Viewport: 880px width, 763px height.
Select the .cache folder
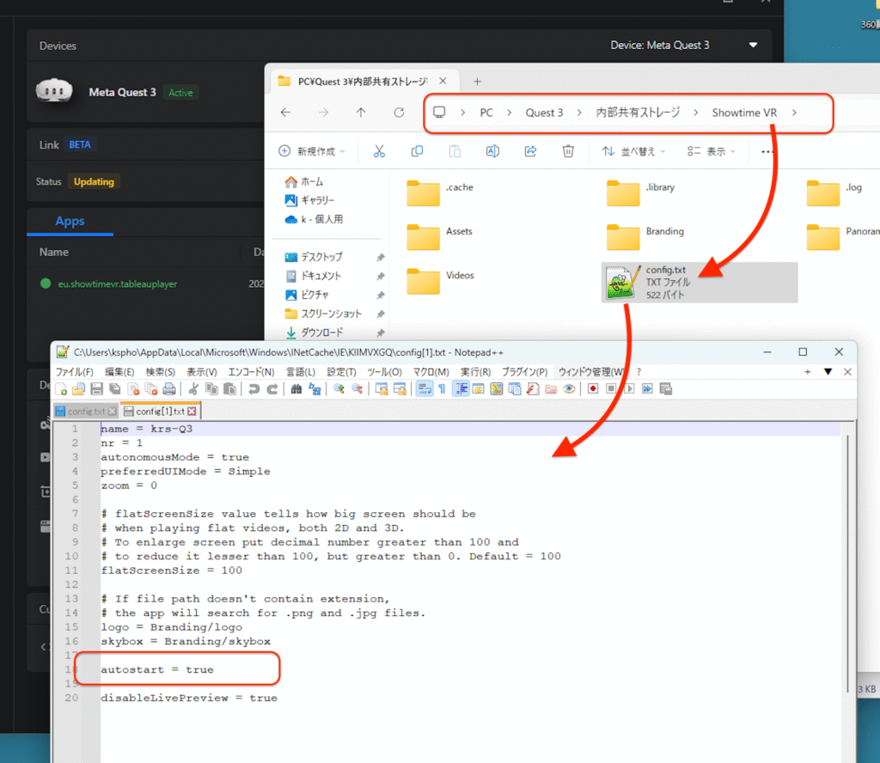coord(441,192)
